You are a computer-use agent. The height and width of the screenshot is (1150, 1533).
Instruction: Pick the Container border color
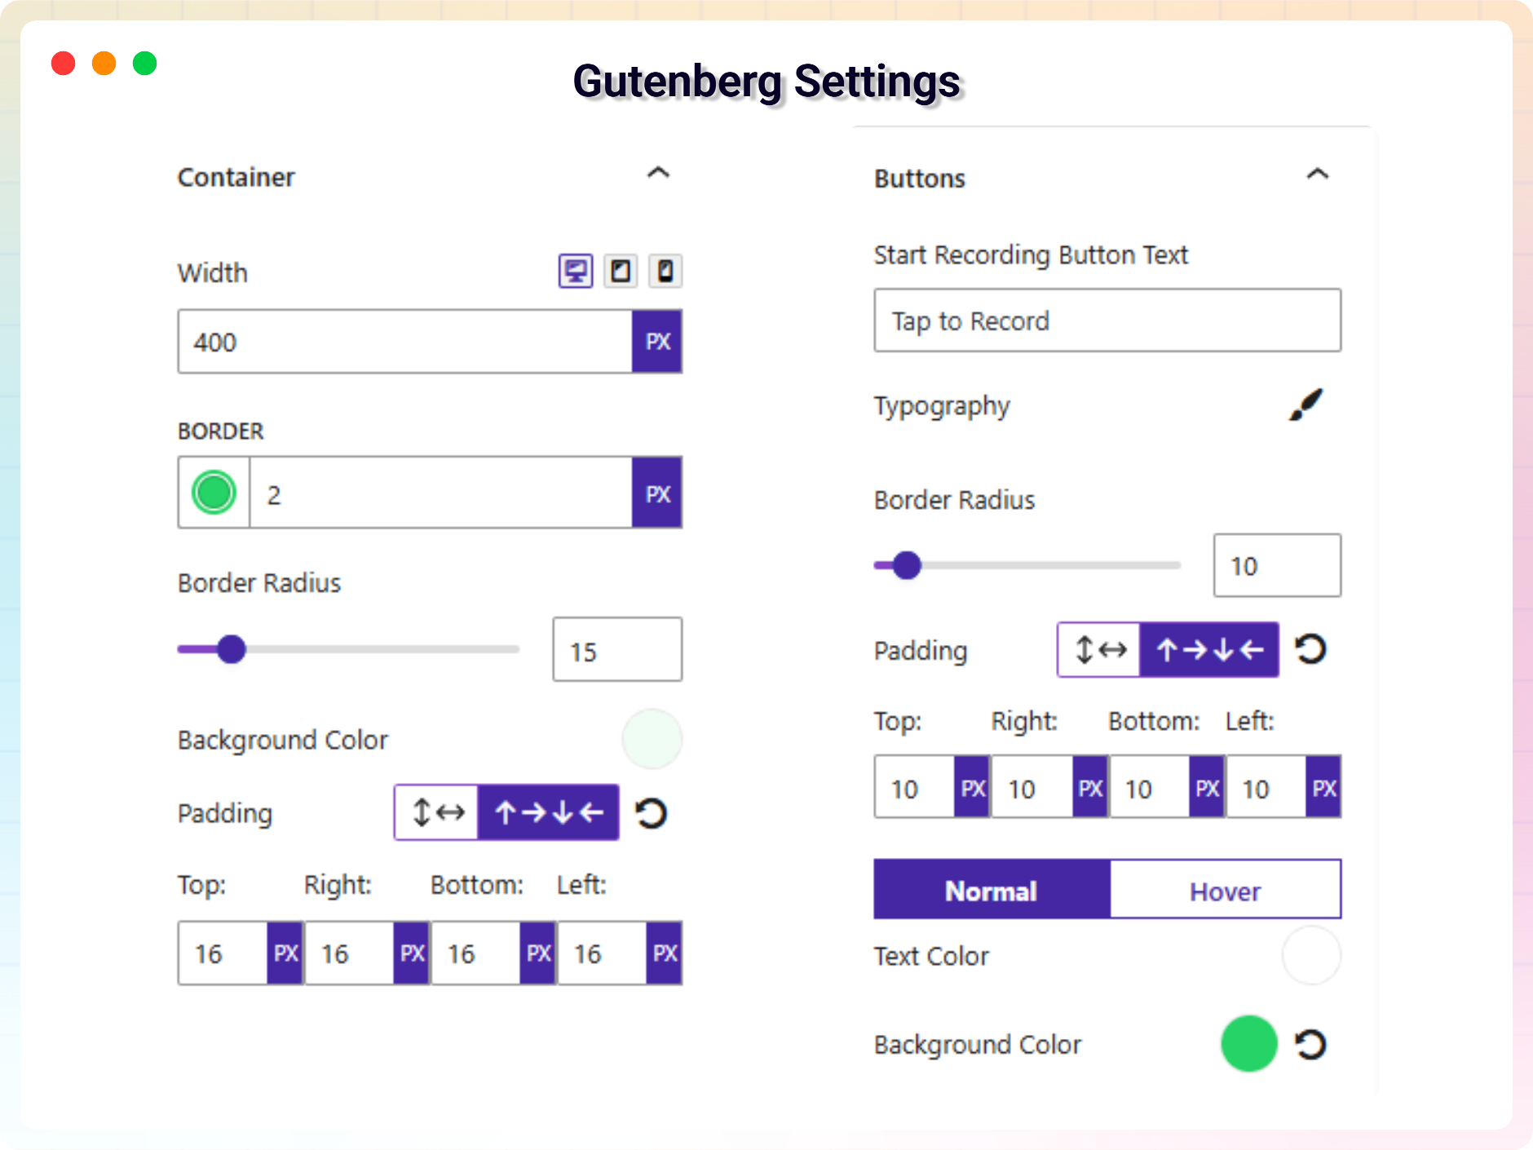tap(214, 493)
